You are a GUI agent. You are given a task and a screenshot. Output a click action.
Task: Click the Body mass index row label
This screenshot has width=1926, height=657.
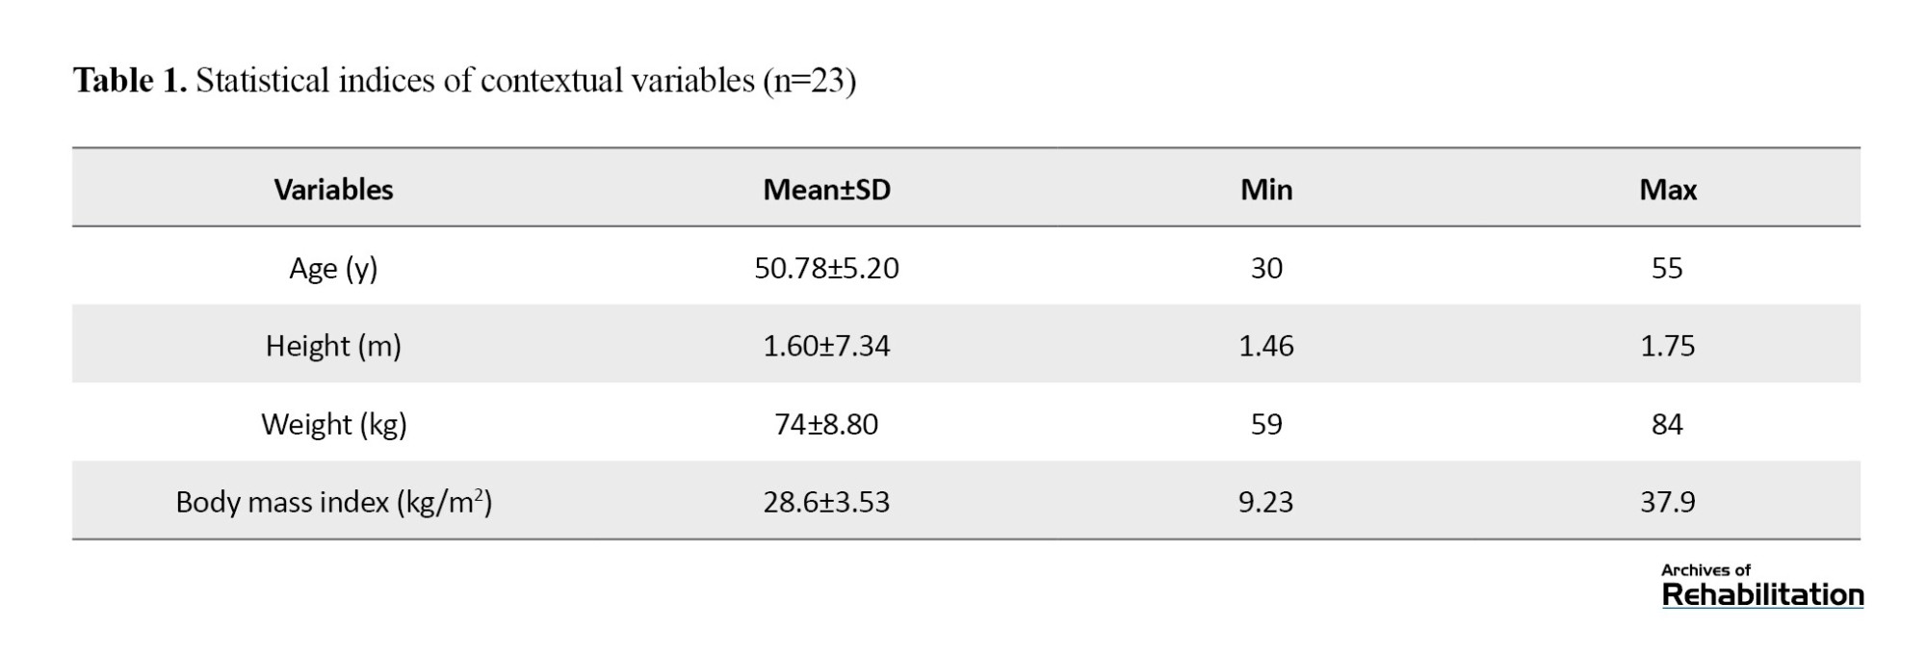point(334,502)
